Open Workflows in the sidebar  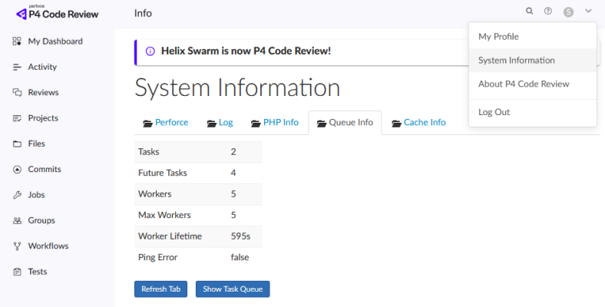click(x=48, y=246)
